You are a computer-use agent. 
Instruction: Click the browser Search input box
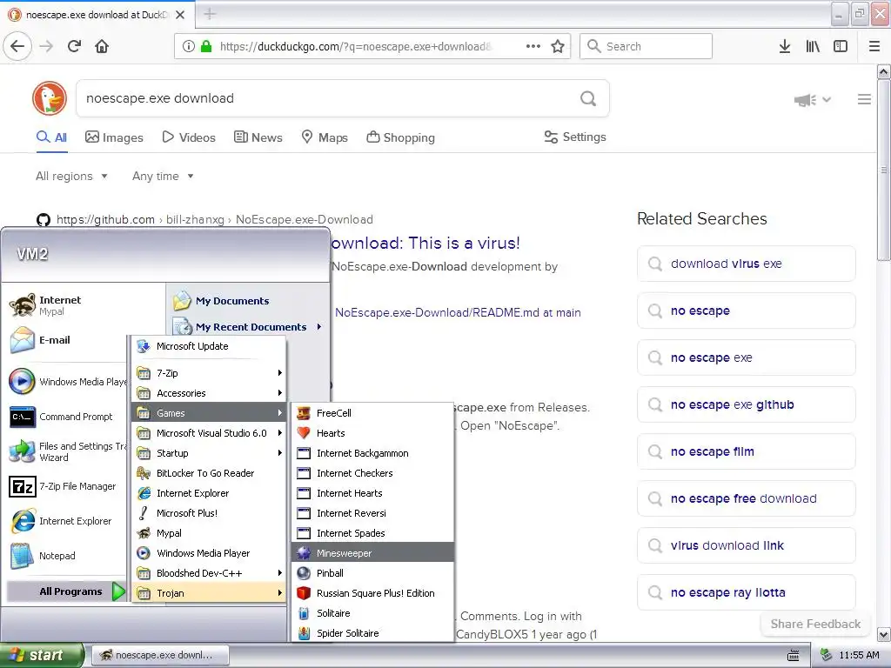[646, 46]
